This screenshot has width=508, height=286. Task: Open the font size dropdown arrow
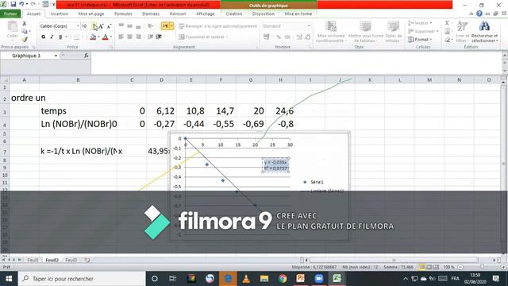click(x=94, y=26)
